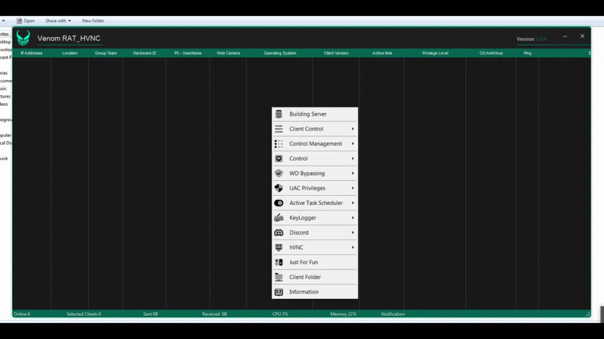Minimize the Venom RAT window

[x=564, y=36]
